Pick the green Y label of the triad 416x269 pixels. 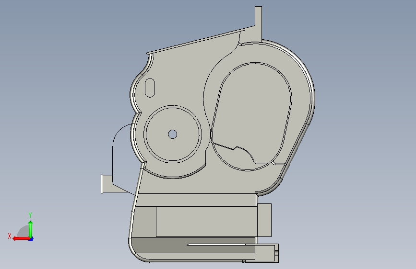coord(30,215)
